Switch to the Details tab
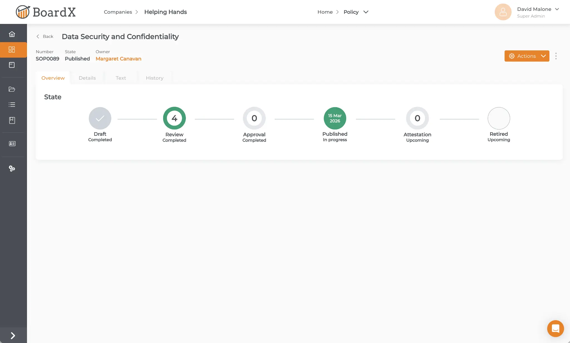This screenshot has height=343, width=570. pyautogui.click(x=87, y=78)
